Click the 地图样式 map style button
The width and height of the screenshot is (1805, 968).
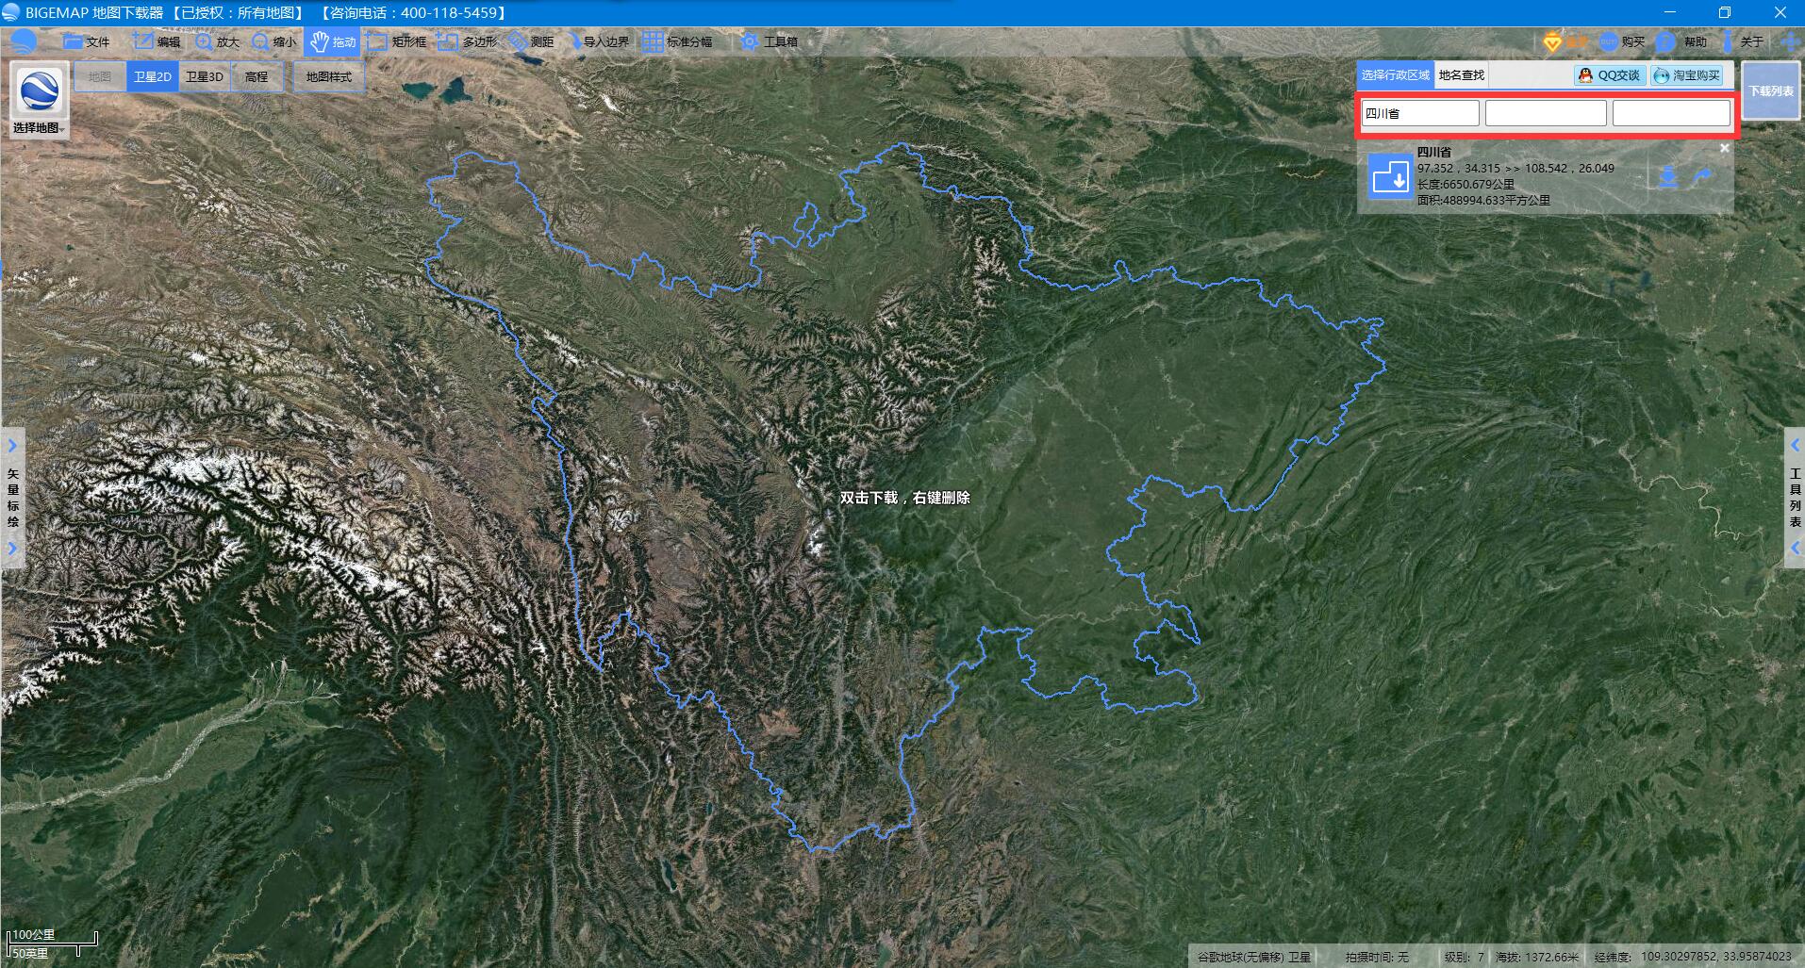click(x=328, y=76)
